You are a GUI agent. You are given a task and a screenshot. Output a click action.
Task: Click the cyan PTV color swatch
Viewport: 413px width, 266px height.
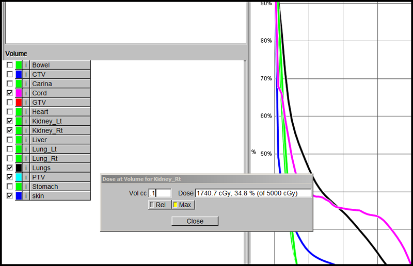pos(19,177)
